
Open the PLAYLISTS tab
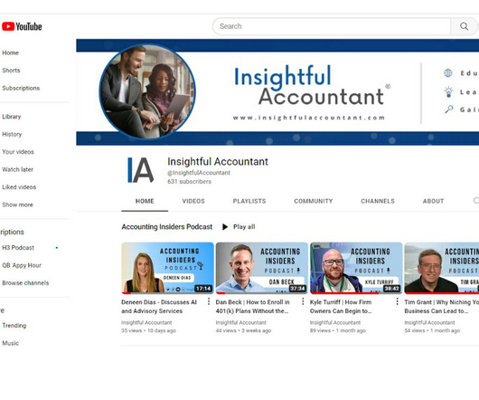tap(249, 201)
